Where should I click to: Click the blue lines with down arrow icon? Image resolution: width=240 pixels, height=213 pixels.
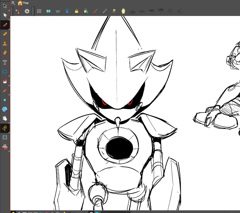(x=67, y=11)
